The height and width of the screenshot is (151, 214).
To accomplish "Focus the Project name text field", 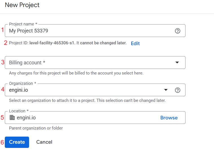I will click(85, 31).
